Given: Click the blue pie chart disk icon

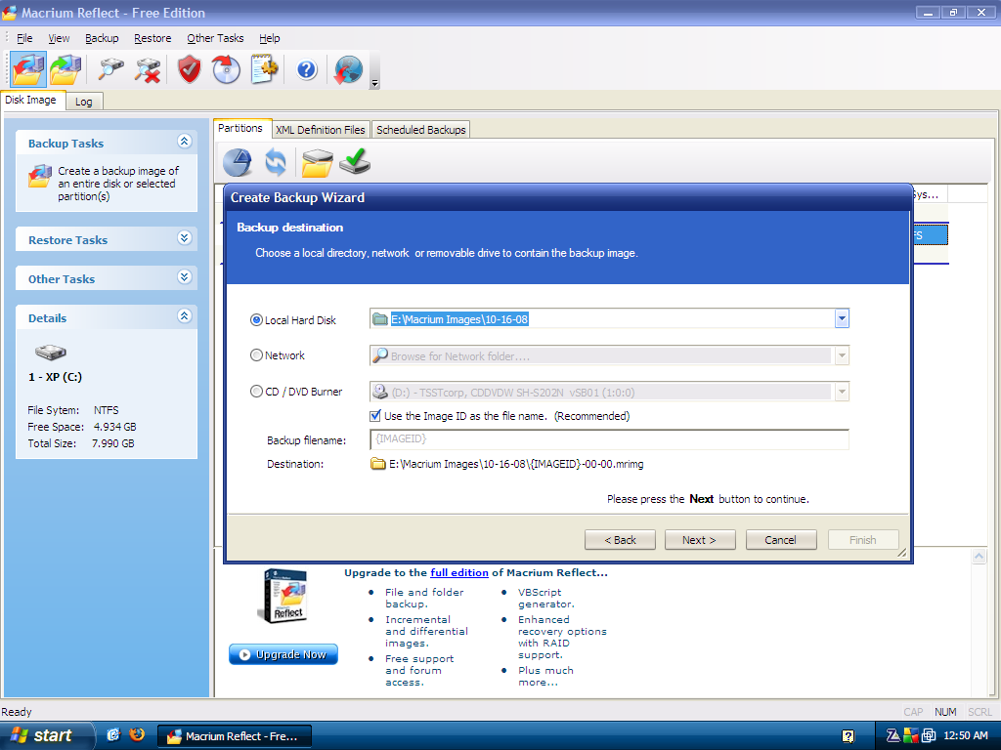Looking at the screenshot, I should [x=238, y=162].
